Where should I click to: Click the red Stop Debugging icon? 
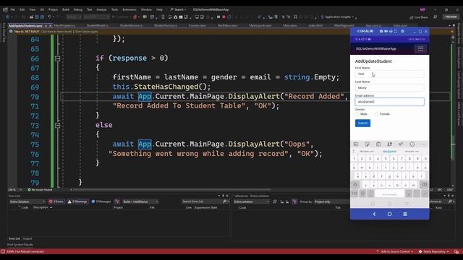point(224,17)
